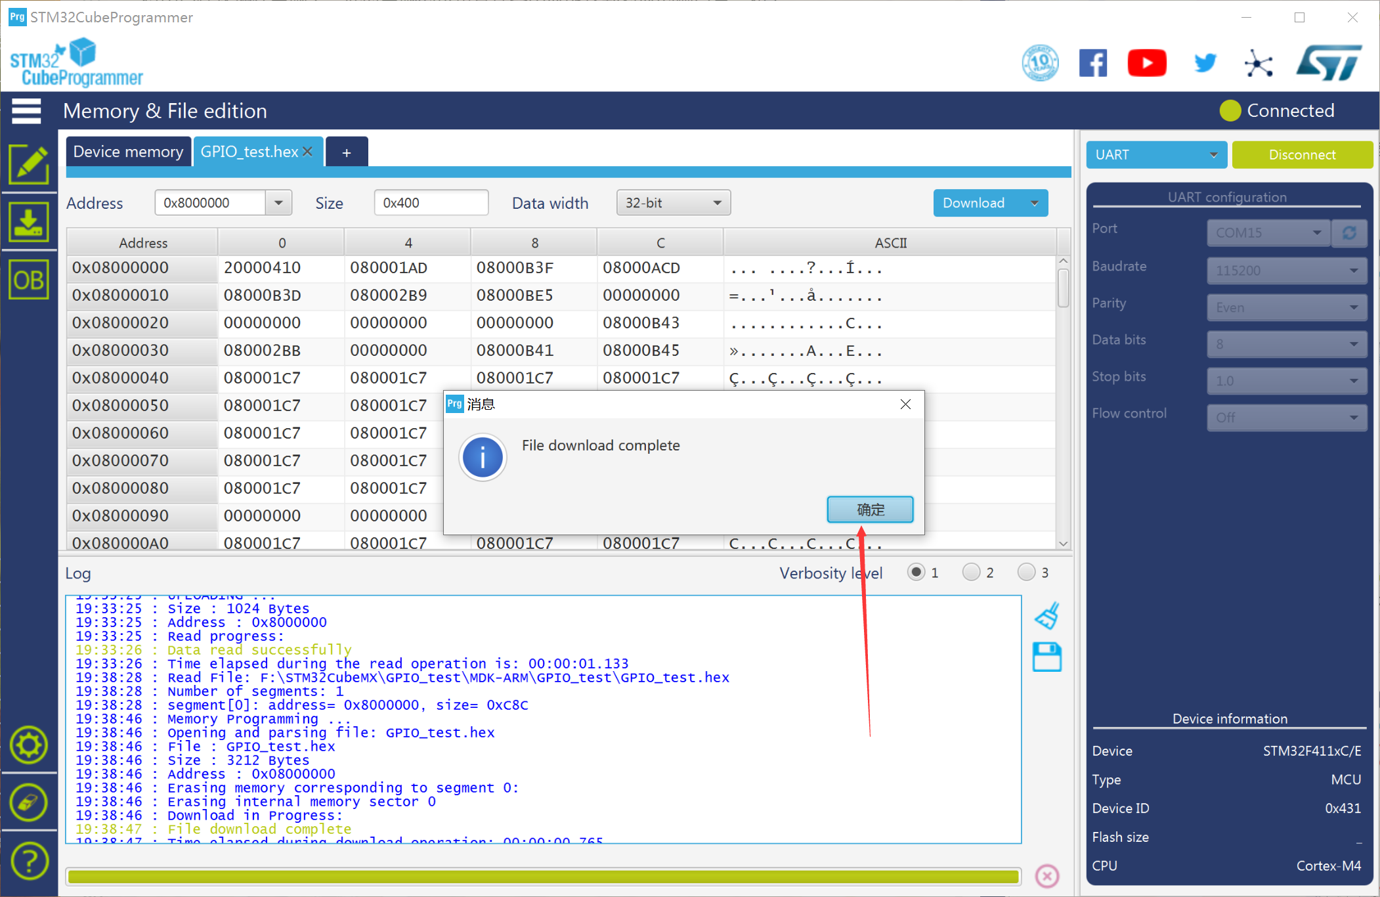Clear log with the broom icon
The width and height of the screenshot is (1380, 897).
pos(1046,616)
